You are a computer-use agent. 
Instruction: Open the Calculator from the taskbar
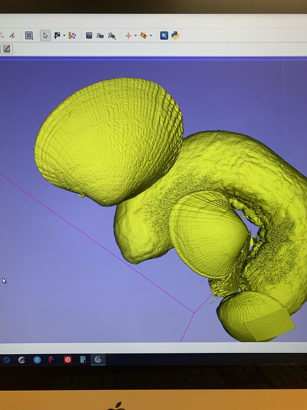pos(83,359)
